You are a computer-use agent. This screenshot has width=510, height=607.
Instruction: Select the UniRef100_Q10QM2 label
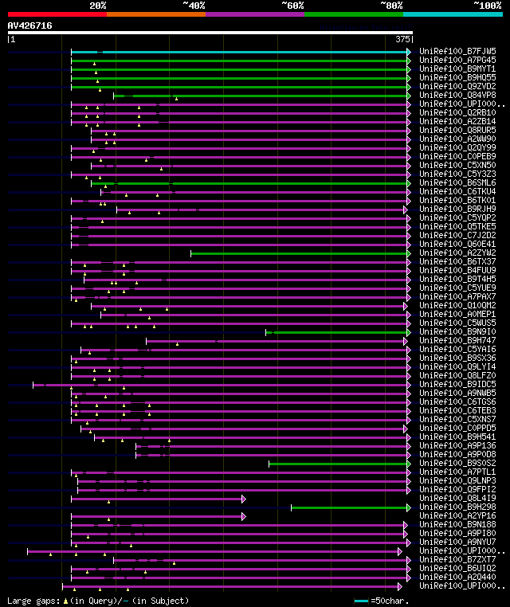pos(457,305)
